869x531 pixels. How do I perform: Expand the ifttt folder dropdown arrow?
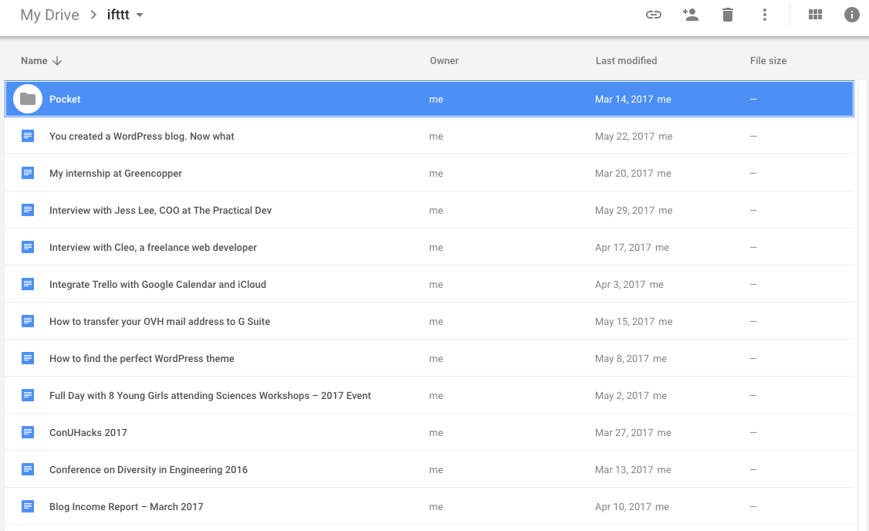[140, 15]
